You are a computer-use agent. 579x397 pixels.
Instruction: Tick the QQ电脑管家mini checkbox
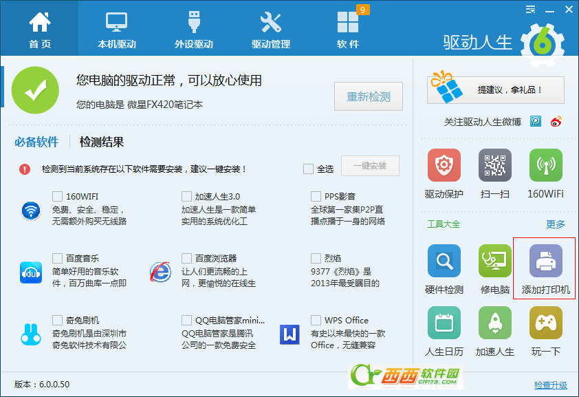[186, 320]
